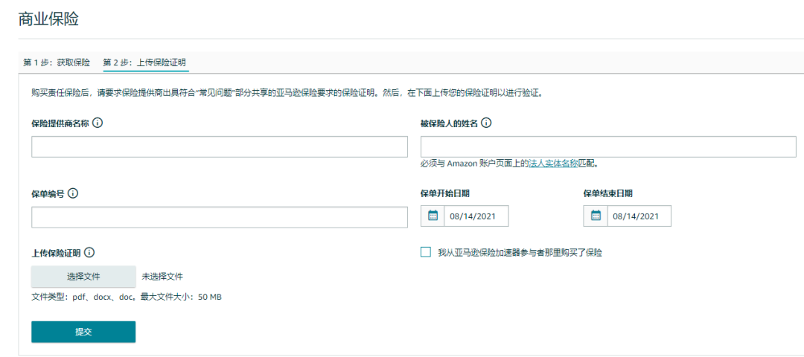Click into the 被保险人的姓名 input box

click(608, 147)
